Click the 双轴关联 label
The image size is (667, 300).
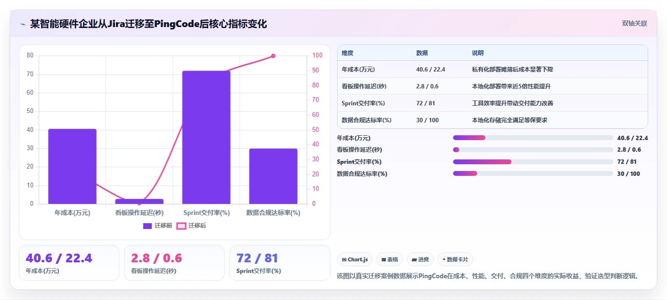point(634,23)
